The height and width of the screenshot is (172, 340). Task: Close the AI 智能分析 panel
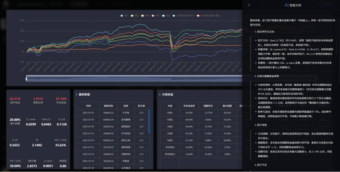249,5
